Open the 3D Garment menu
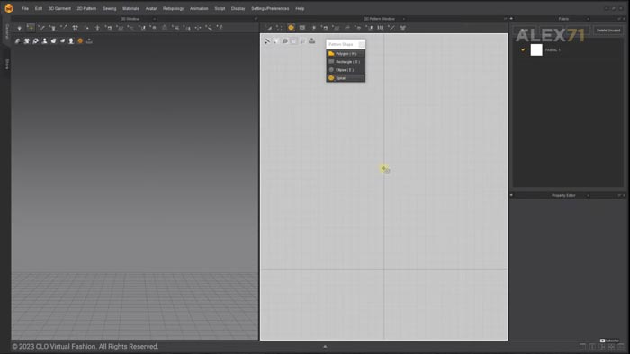The image size is (630, 354). [59, 8]
